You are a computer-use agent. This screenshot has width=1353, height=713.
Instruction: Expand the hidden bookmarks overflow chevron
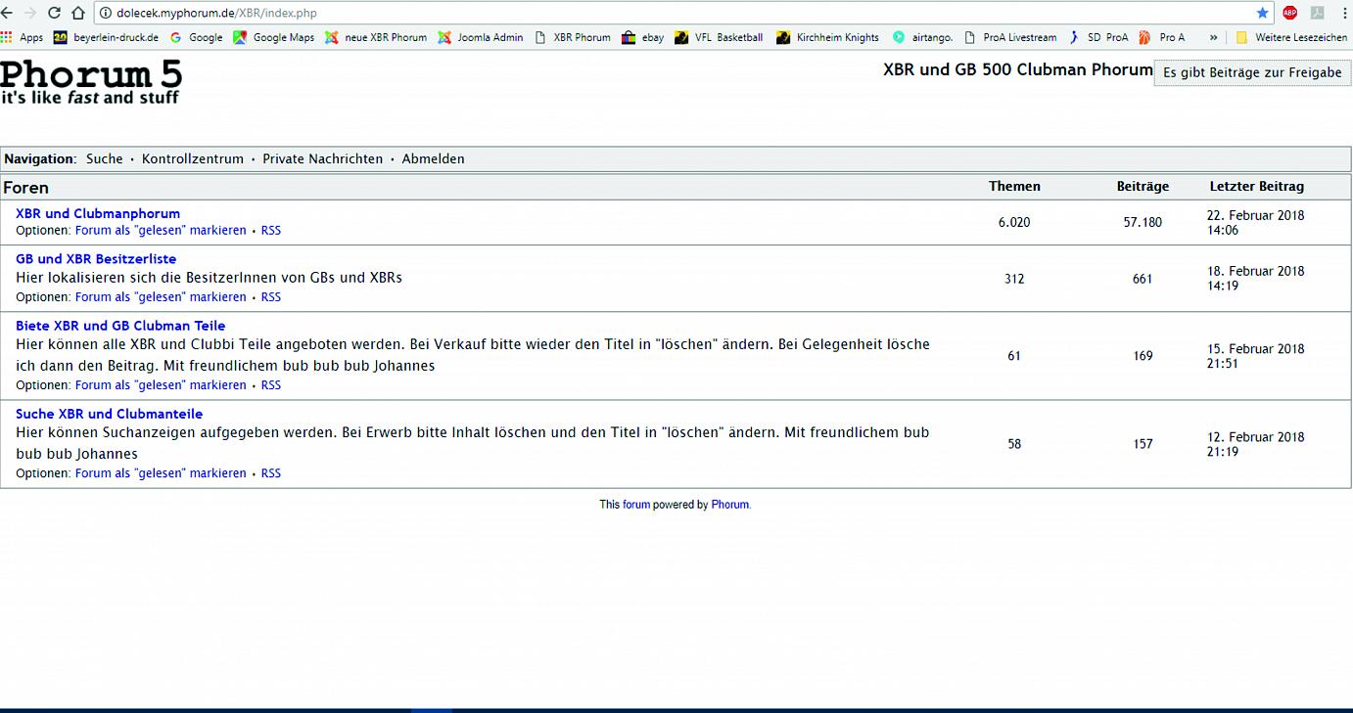coord(1214,37)
